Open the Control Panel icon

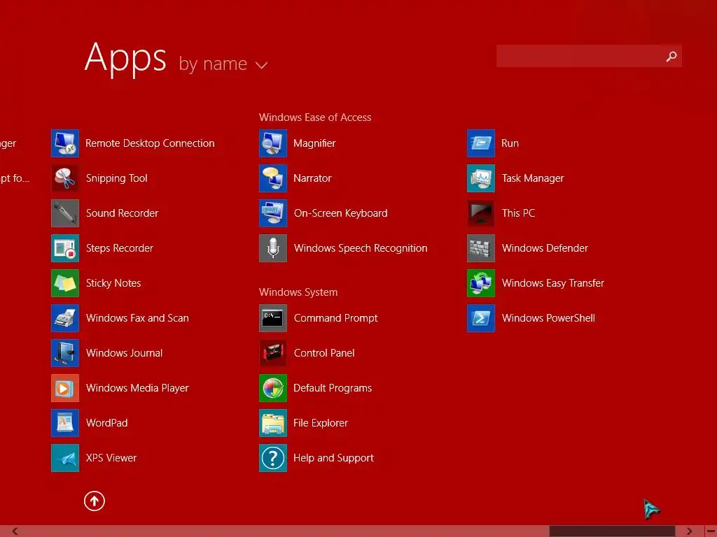[x=273, y=353]
